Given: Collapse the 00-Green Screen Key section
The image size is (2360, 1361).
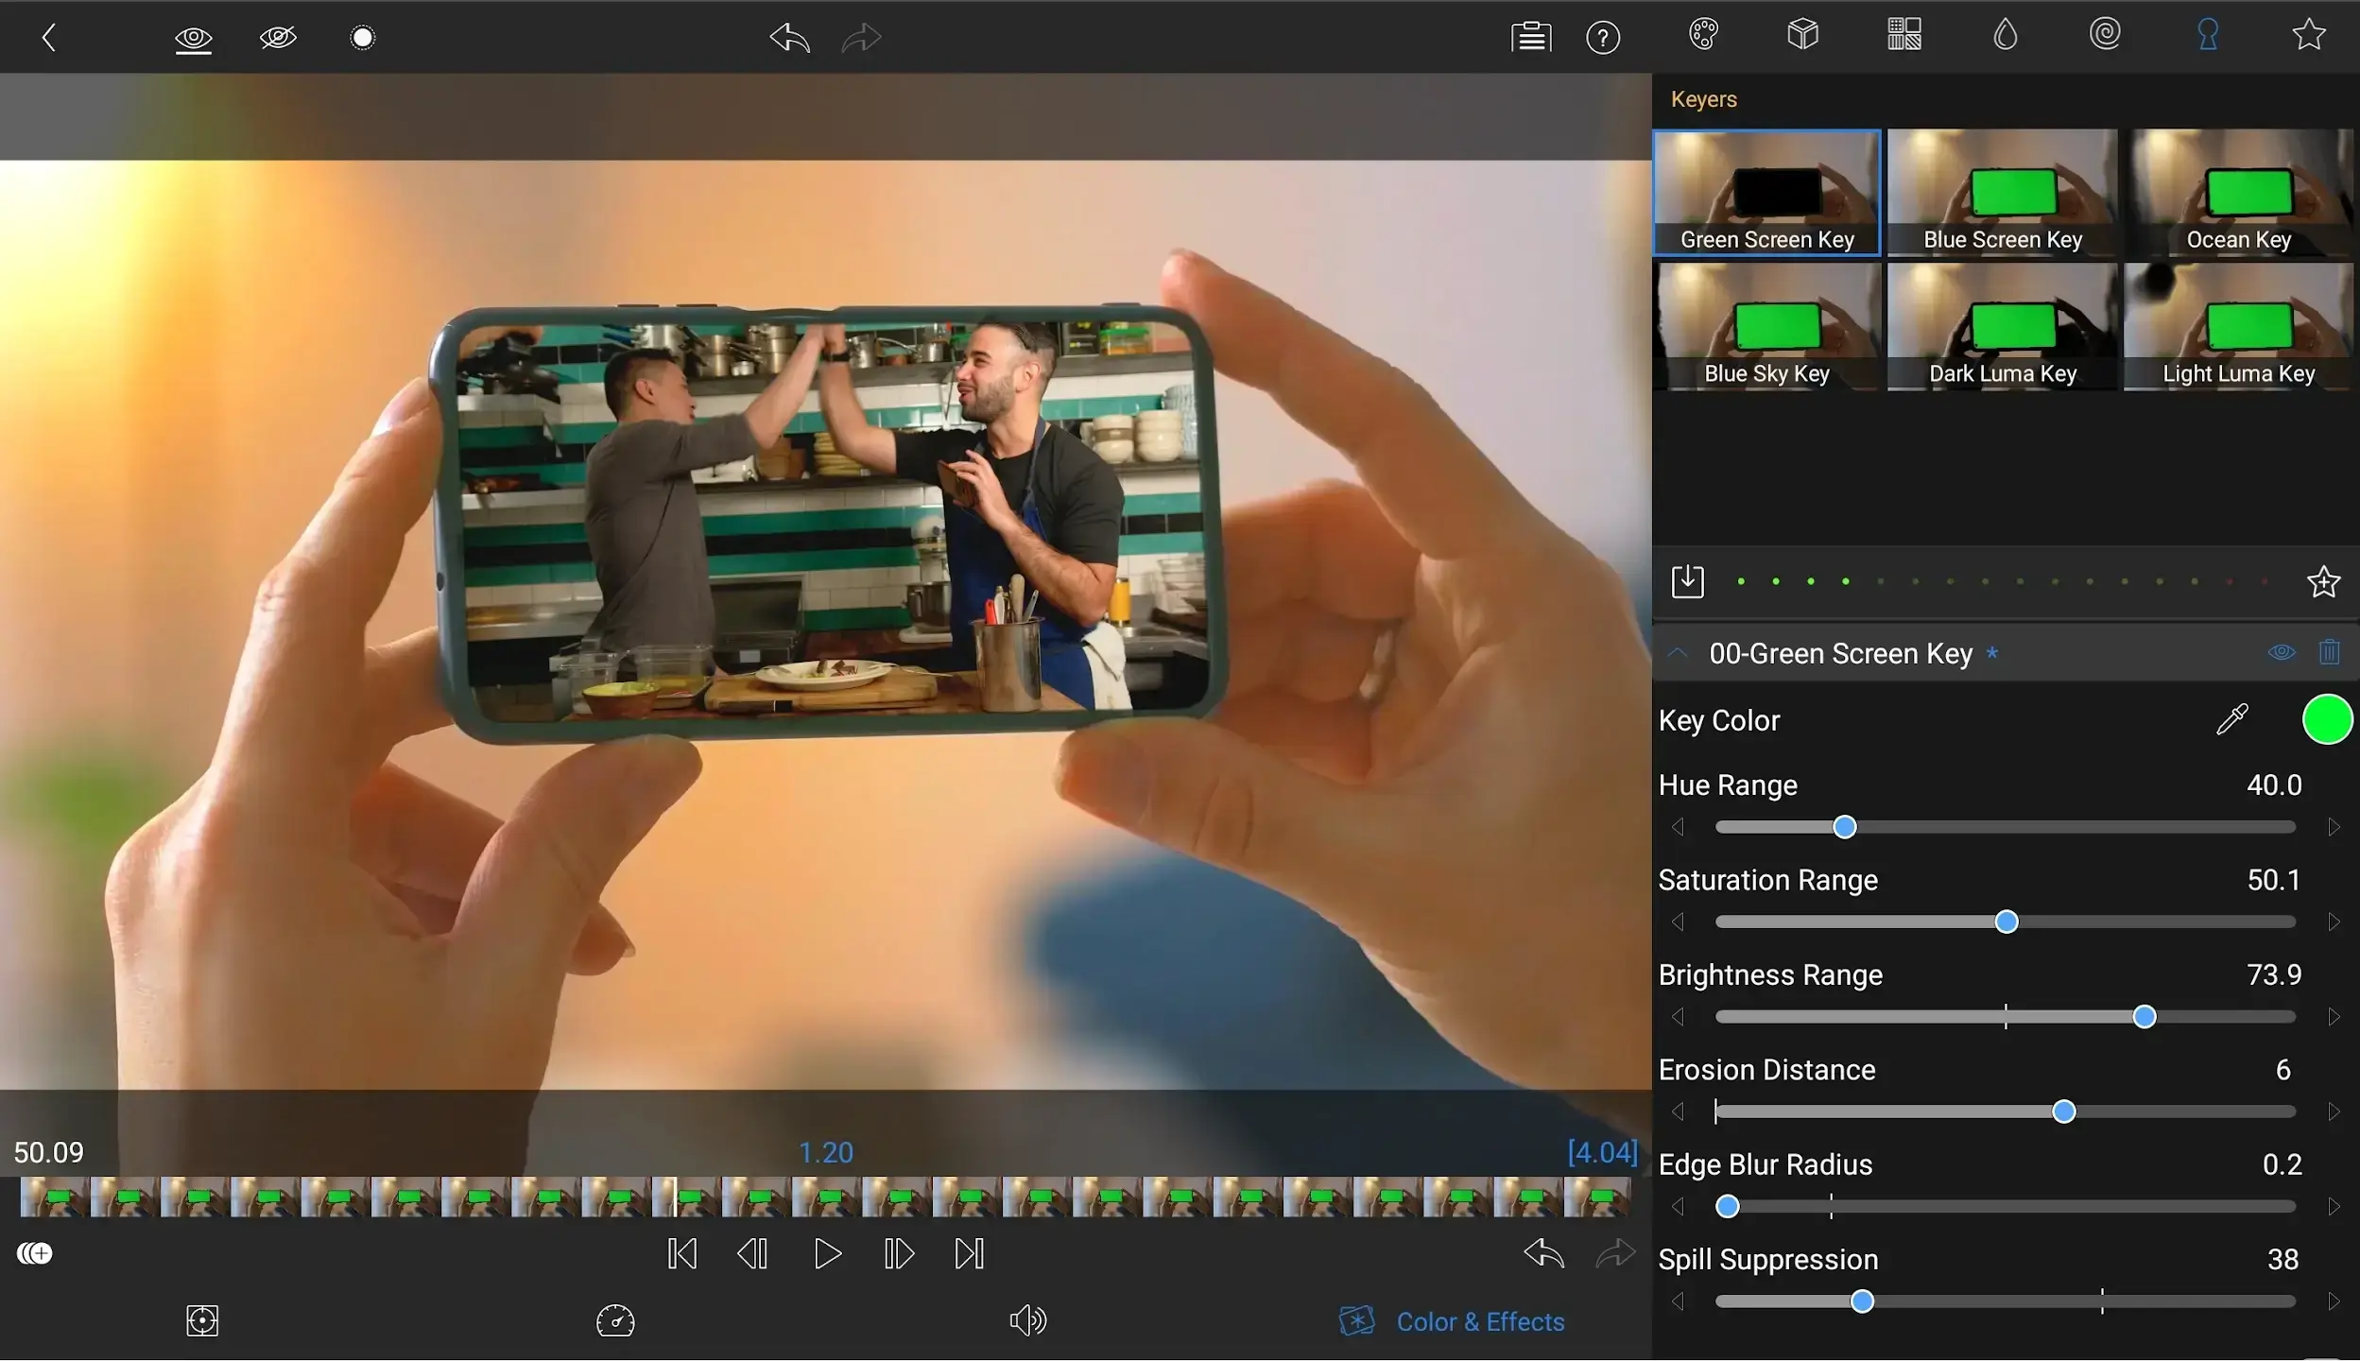Looking at the screenshot, I should point(1680,653).
